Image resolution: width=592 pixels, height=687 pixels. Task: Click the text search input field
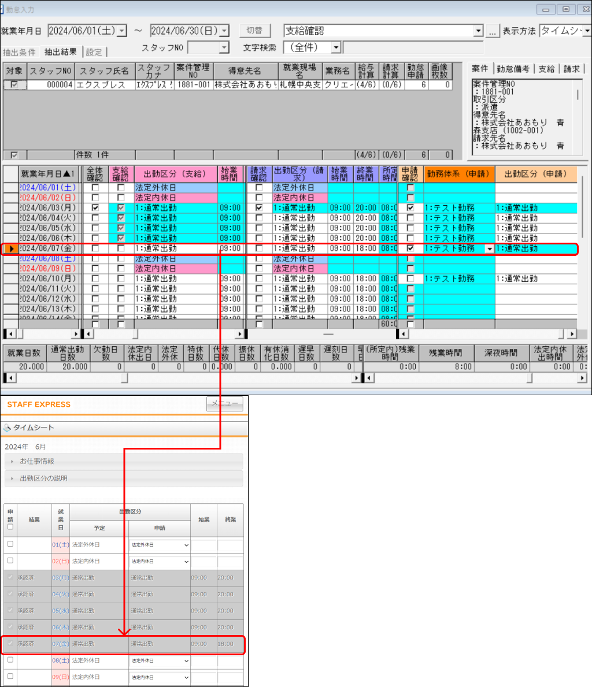click(x=413, y=47)
